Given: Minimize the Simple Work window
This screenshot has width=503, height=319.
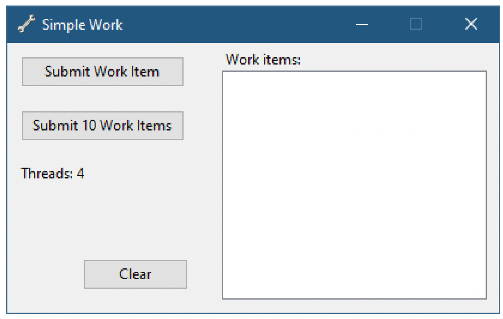Looking at the screenshot, I should tap(362, 24).
